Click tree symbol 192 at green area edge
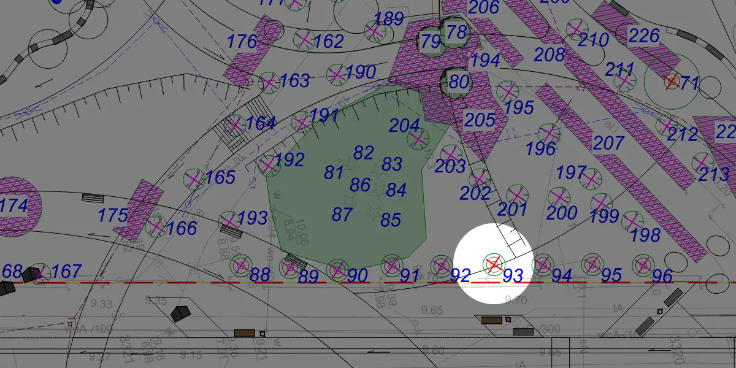Viewport: 736px width, 368px height. (268, 164)
